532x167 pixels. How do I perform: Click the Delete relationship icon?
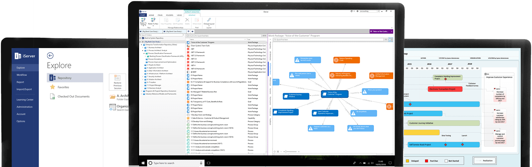pyautogui.click(x=187, y=20)
